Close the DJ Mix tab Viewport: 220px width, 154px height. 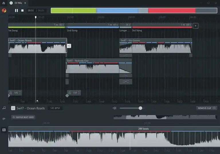point(25,3)
